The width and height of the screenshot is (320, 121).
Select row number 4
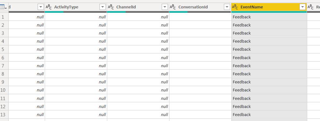tap(4, 41)
